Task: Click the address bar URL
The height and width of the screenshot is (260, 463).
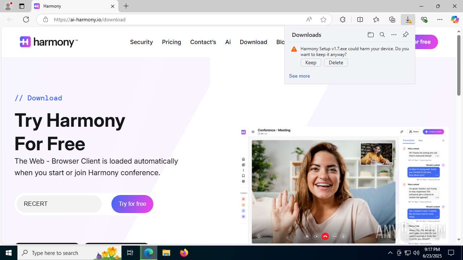Action: click(x=90, y=19)
